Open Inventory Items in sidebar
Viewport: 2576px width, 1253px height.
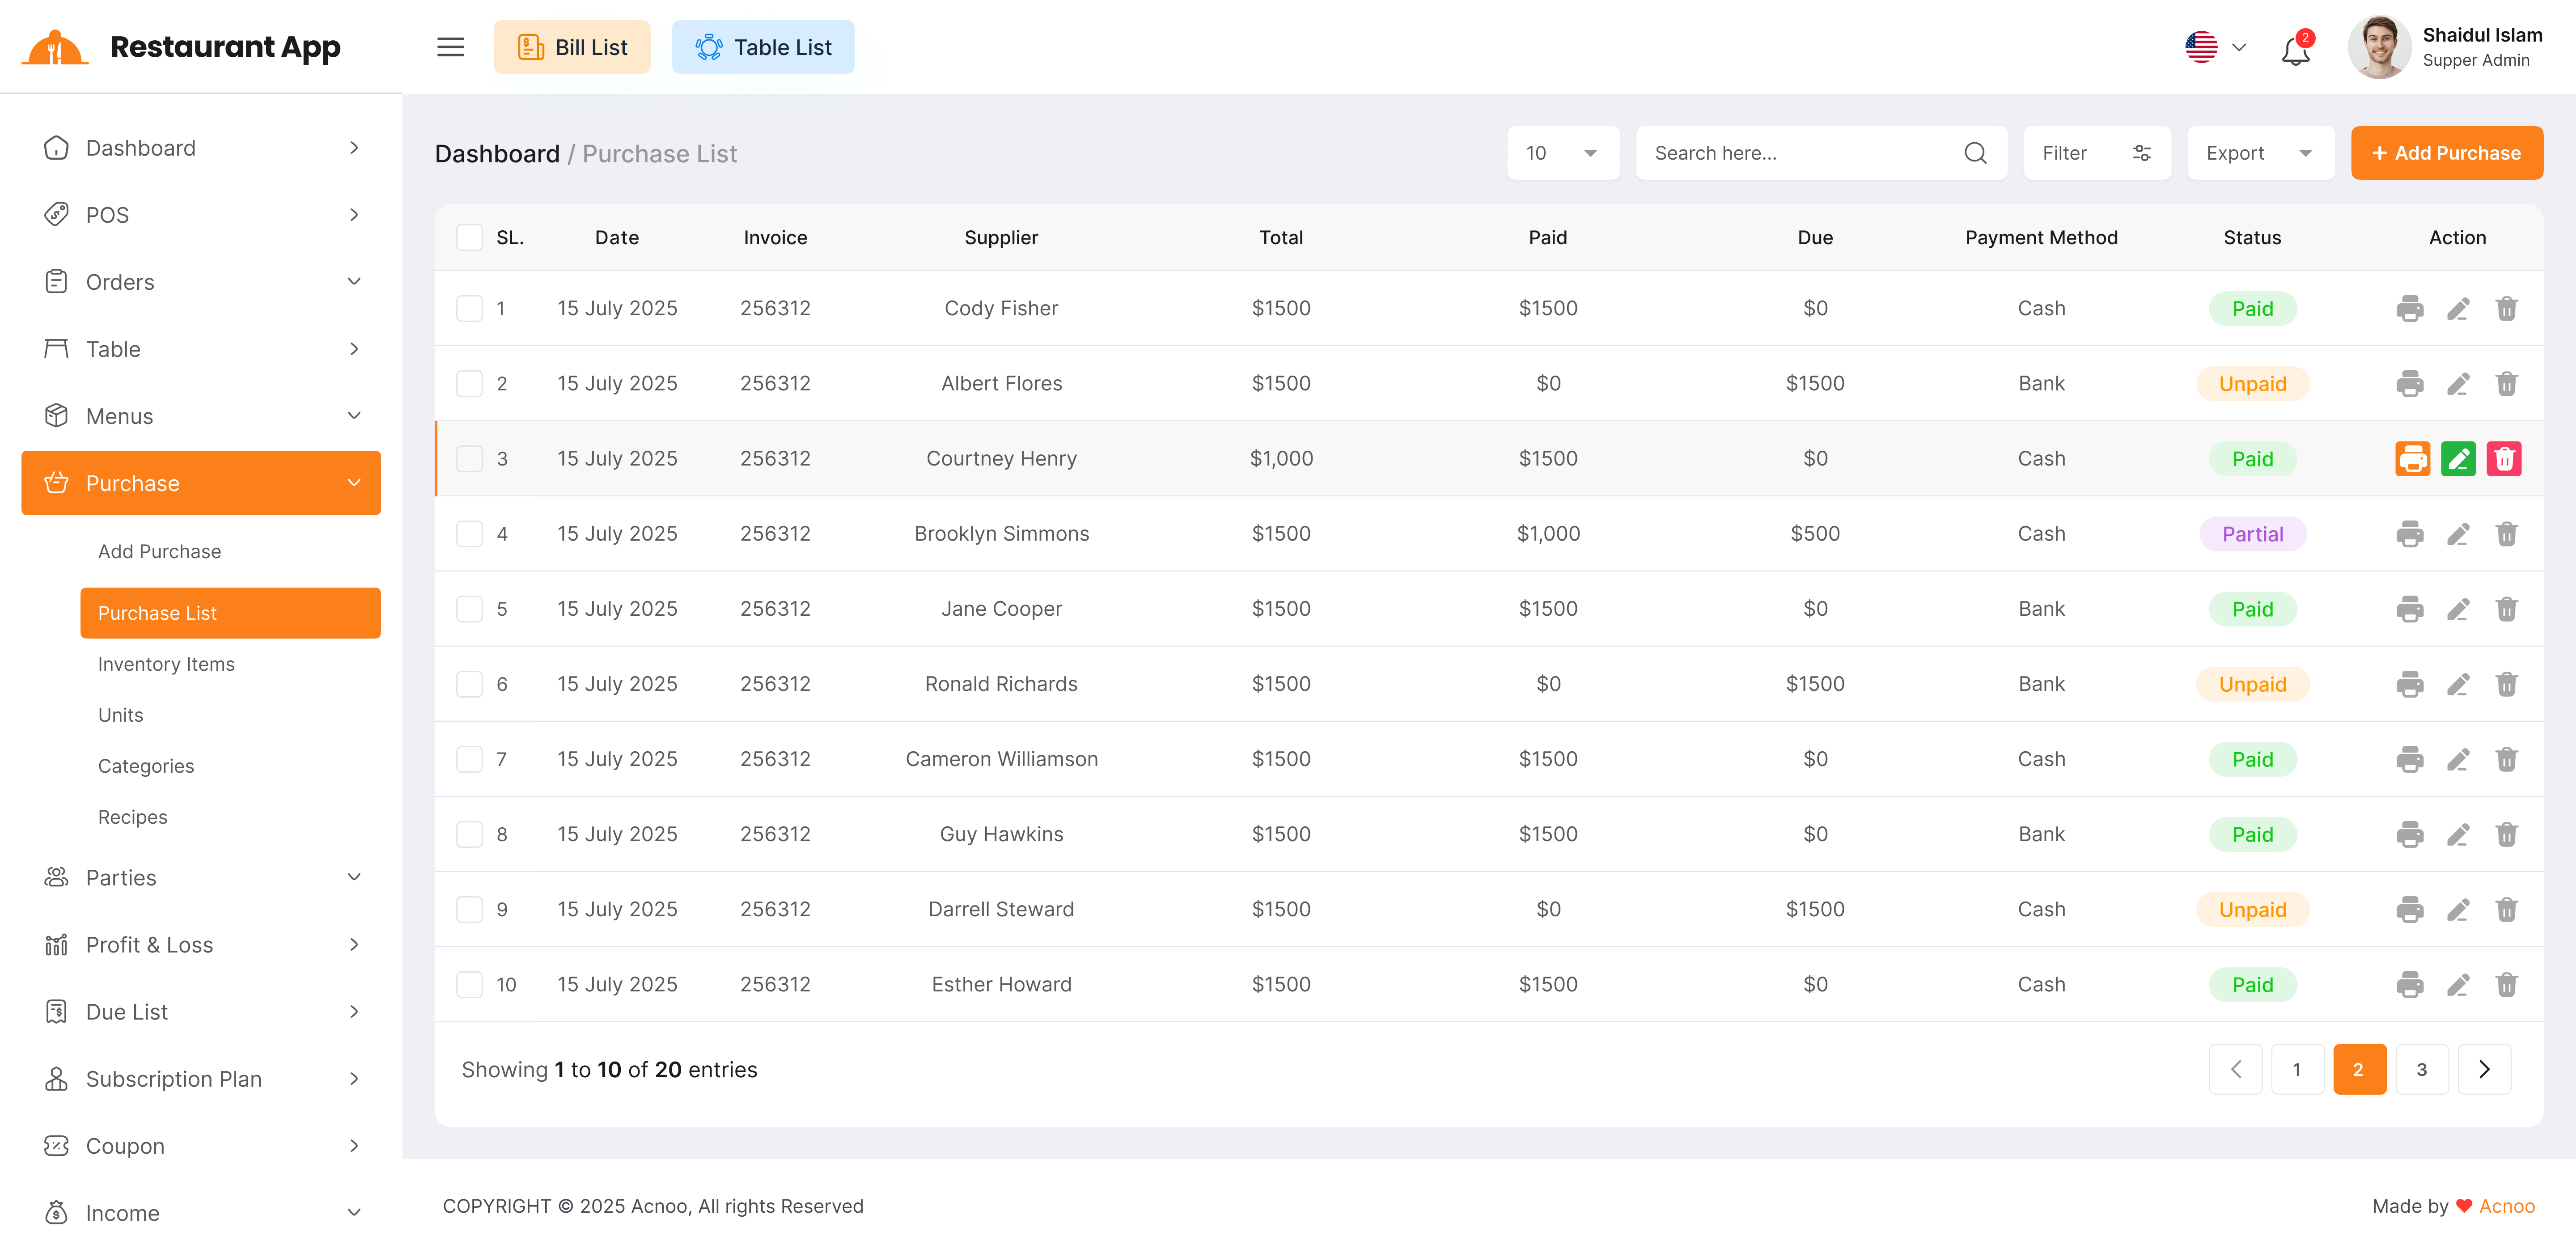[166, 664]
